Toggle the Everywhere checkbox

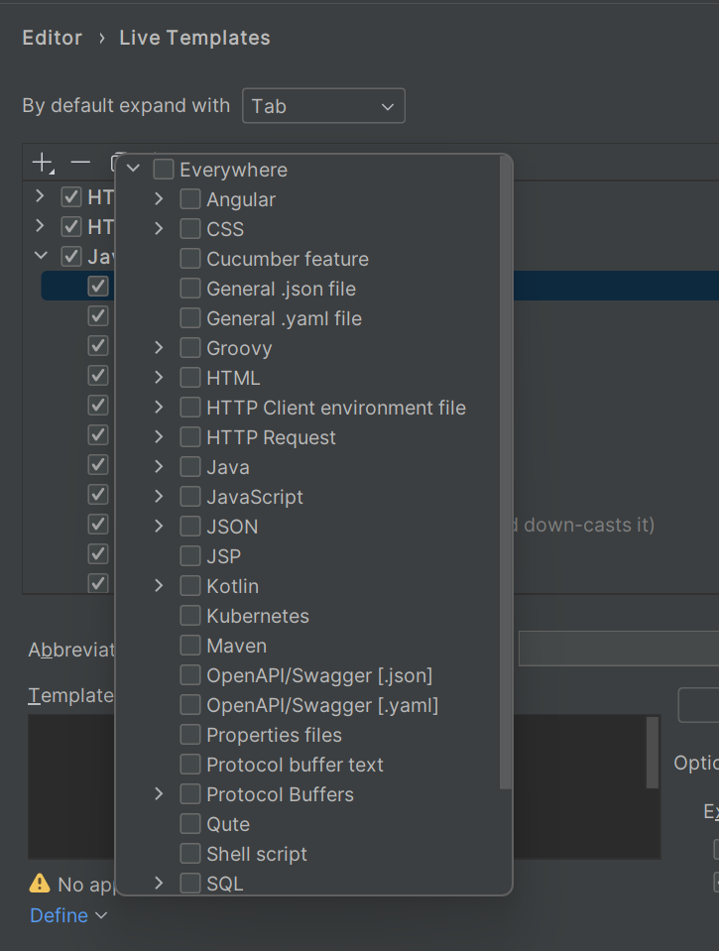click(164, 170)
